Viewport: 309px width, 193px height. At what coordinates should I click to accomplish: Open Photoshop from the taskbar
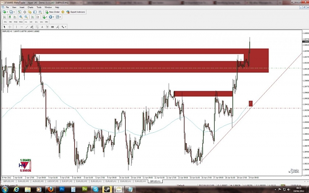pos(62,189)
